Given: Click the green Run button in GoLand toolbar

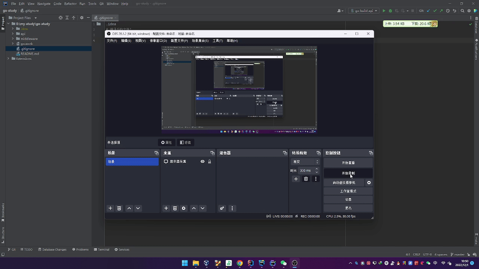Looking at the screenshot, I should tap(384, 11).
